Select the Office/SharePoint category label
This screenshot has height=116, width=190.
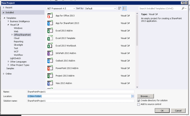[22, 35]
